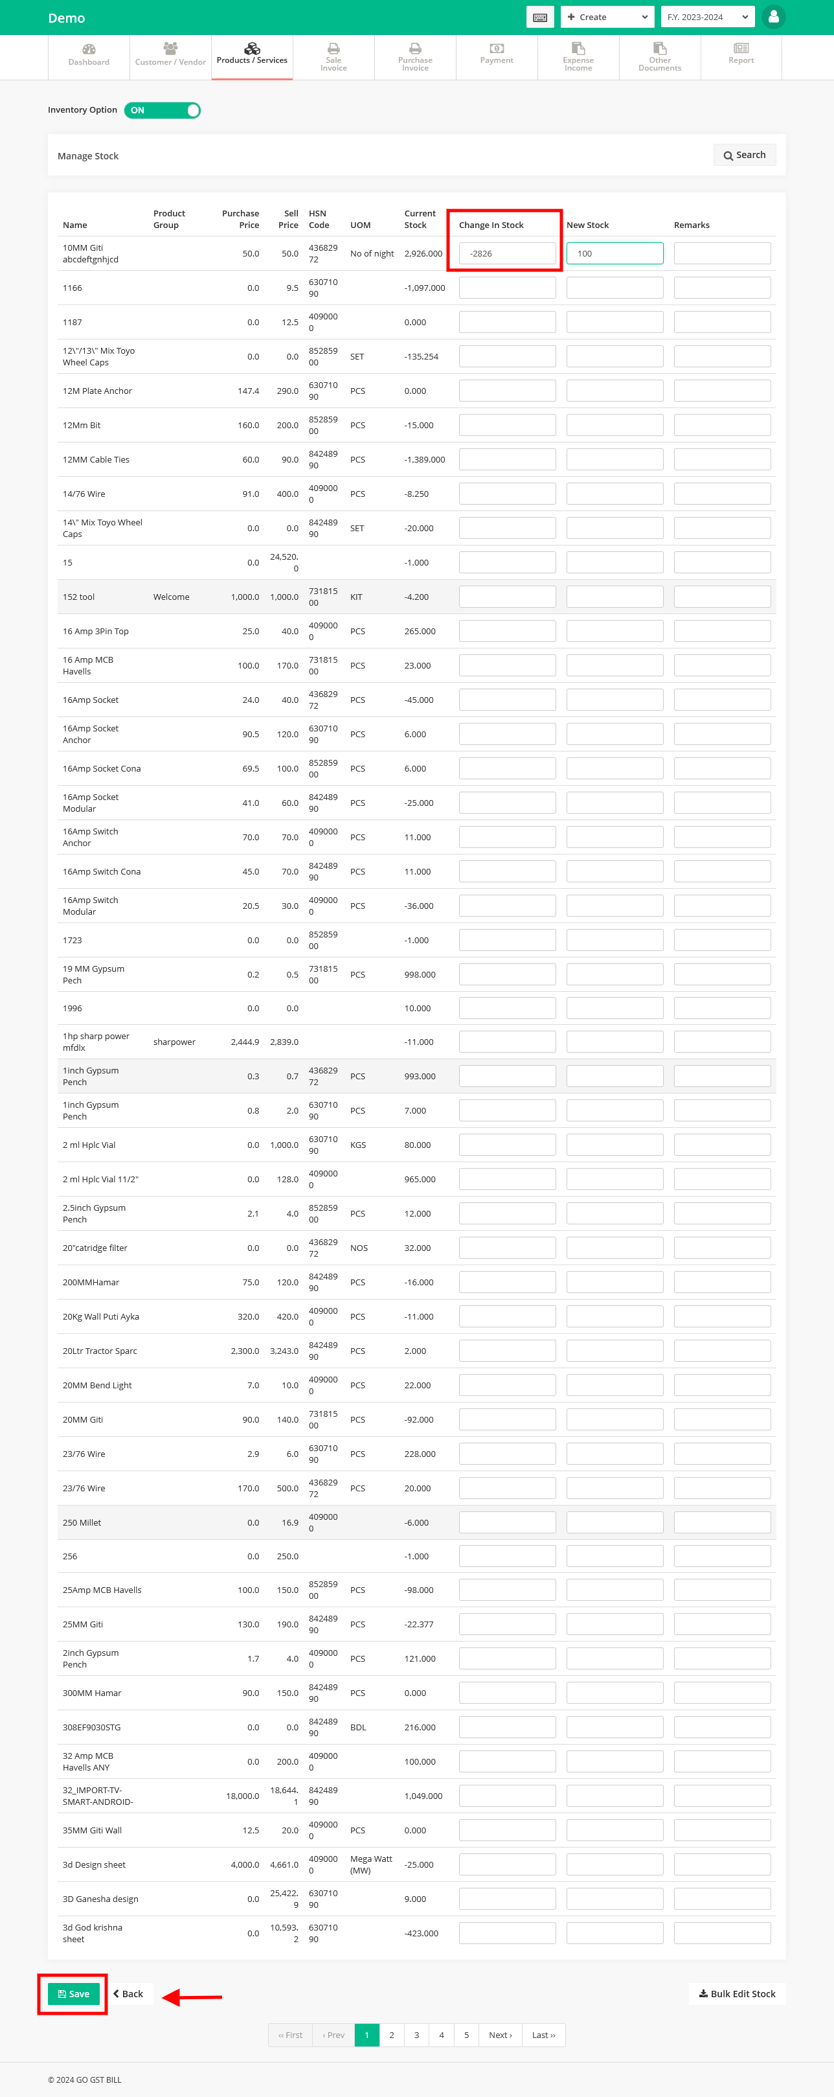Click the Remarks field for 10MM Giti
The width and height of the screenshot is (834, 2097).
(x=722, y=253)
